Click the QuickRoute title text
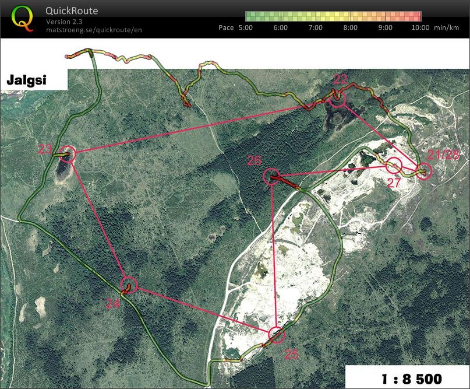The width and height of the screenshot is (470, 389). (72, 11)
